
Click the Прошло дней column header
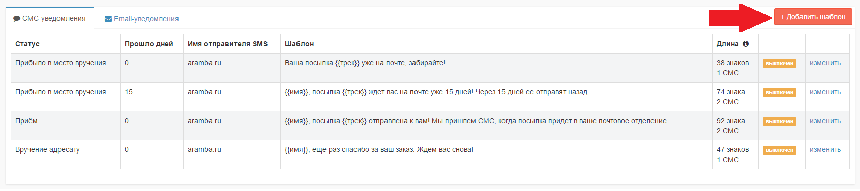149,44
